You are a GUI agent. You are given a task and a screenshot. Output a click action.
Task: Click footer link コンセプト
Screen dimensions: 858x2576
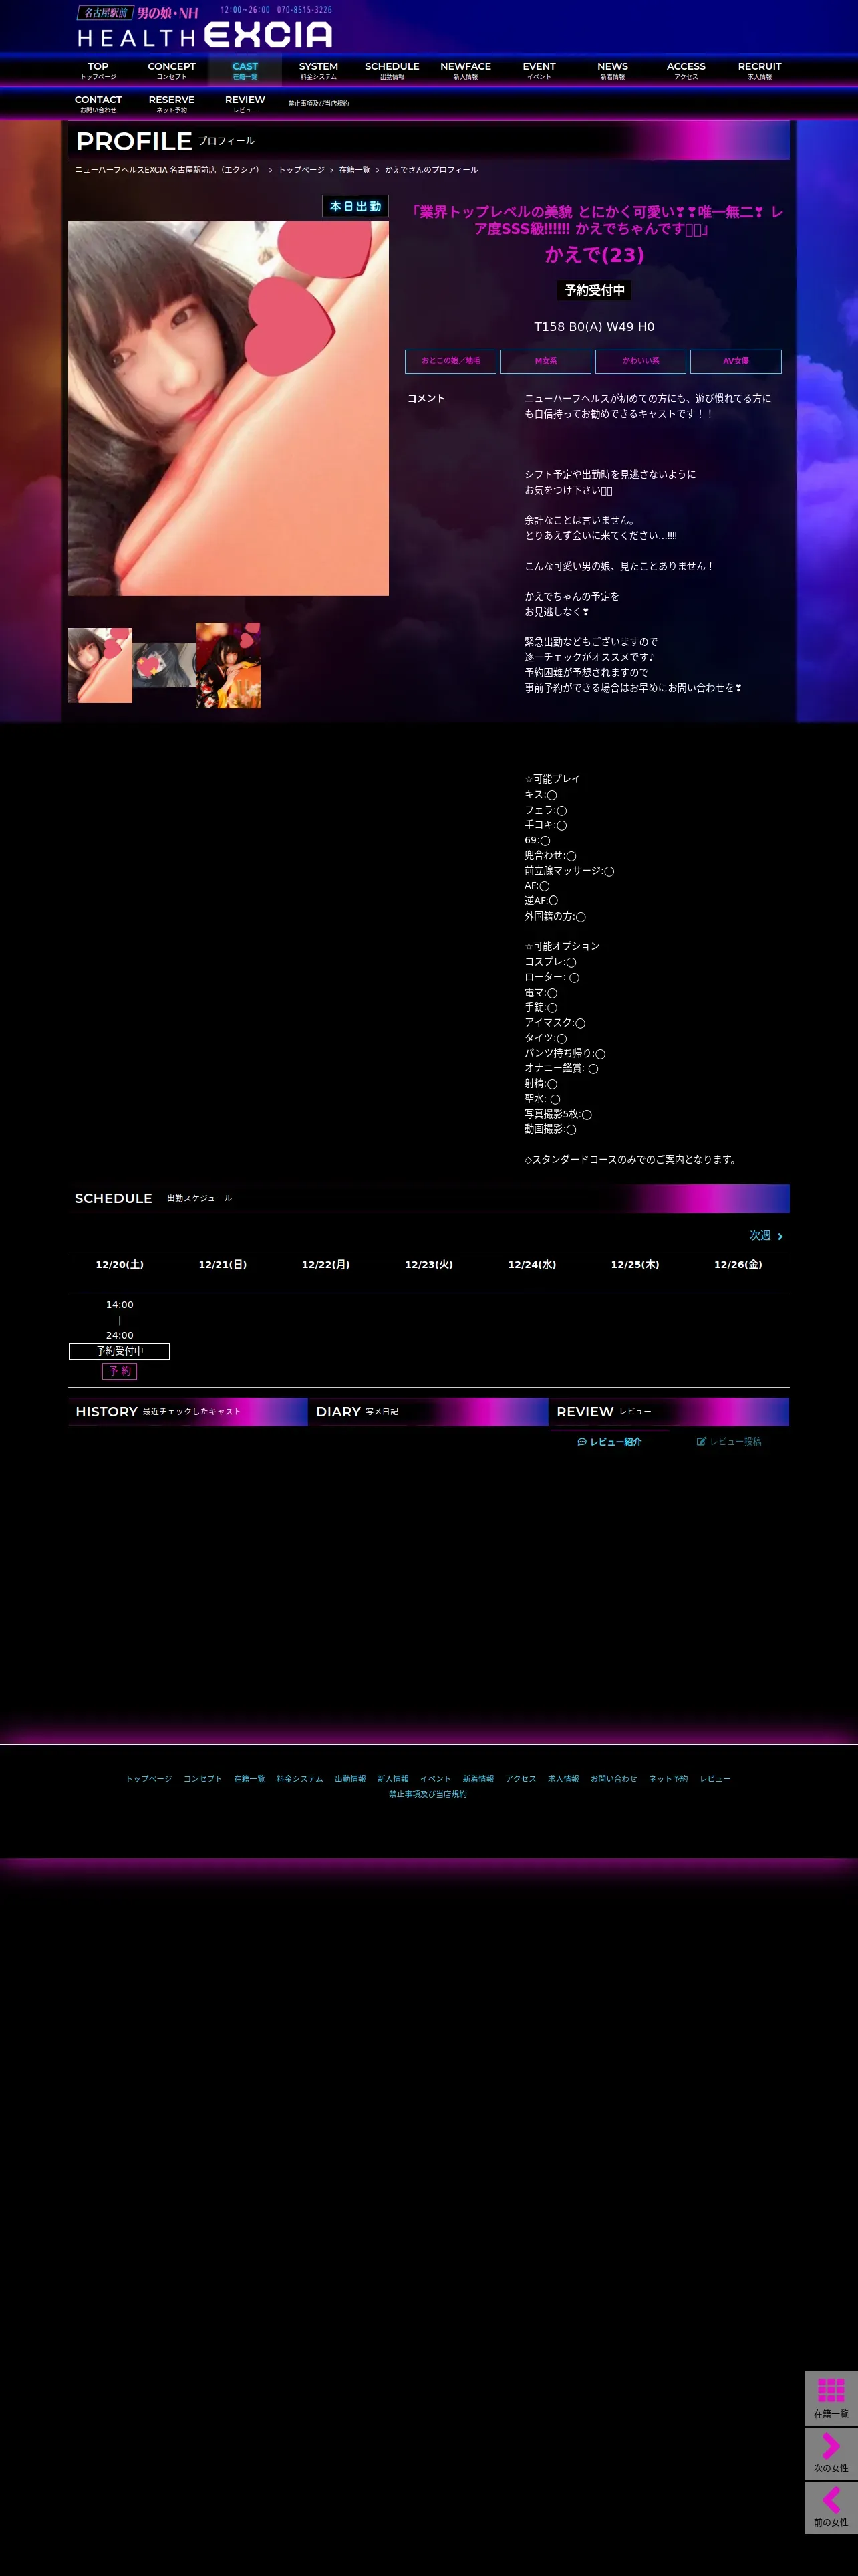(x=202, y=1779)
